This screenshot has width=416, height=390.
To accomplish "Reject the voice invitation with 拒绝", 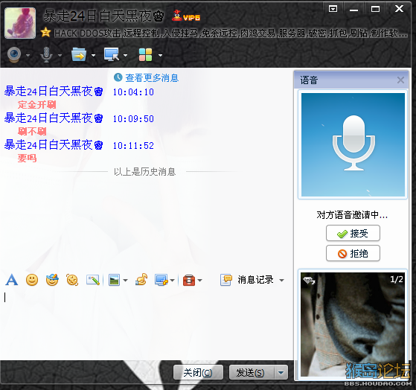I will coord(353,253).
